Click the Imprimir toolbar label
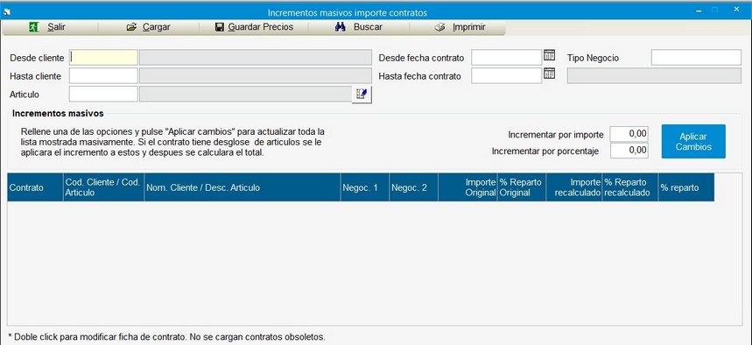 (x=469, y=27)
